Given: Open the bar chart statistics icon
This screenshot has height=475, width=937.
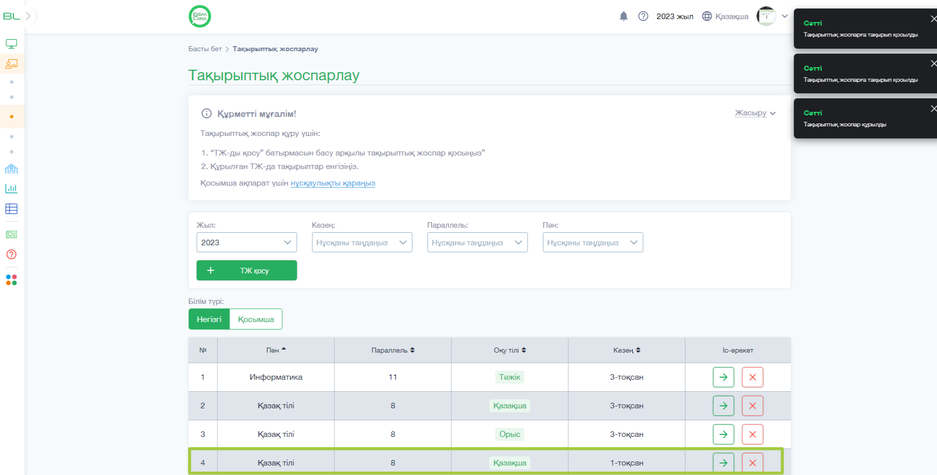Looking at the screenshot, I should pyautogui.click(x=12, y=189).
